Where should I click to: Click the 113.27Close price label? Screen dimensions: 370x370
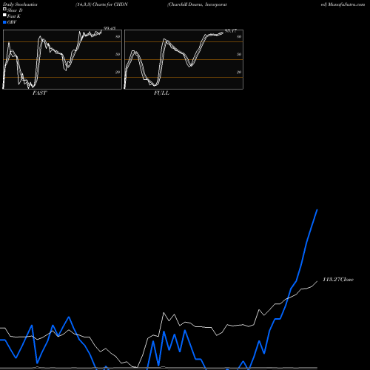click(338, 280)
